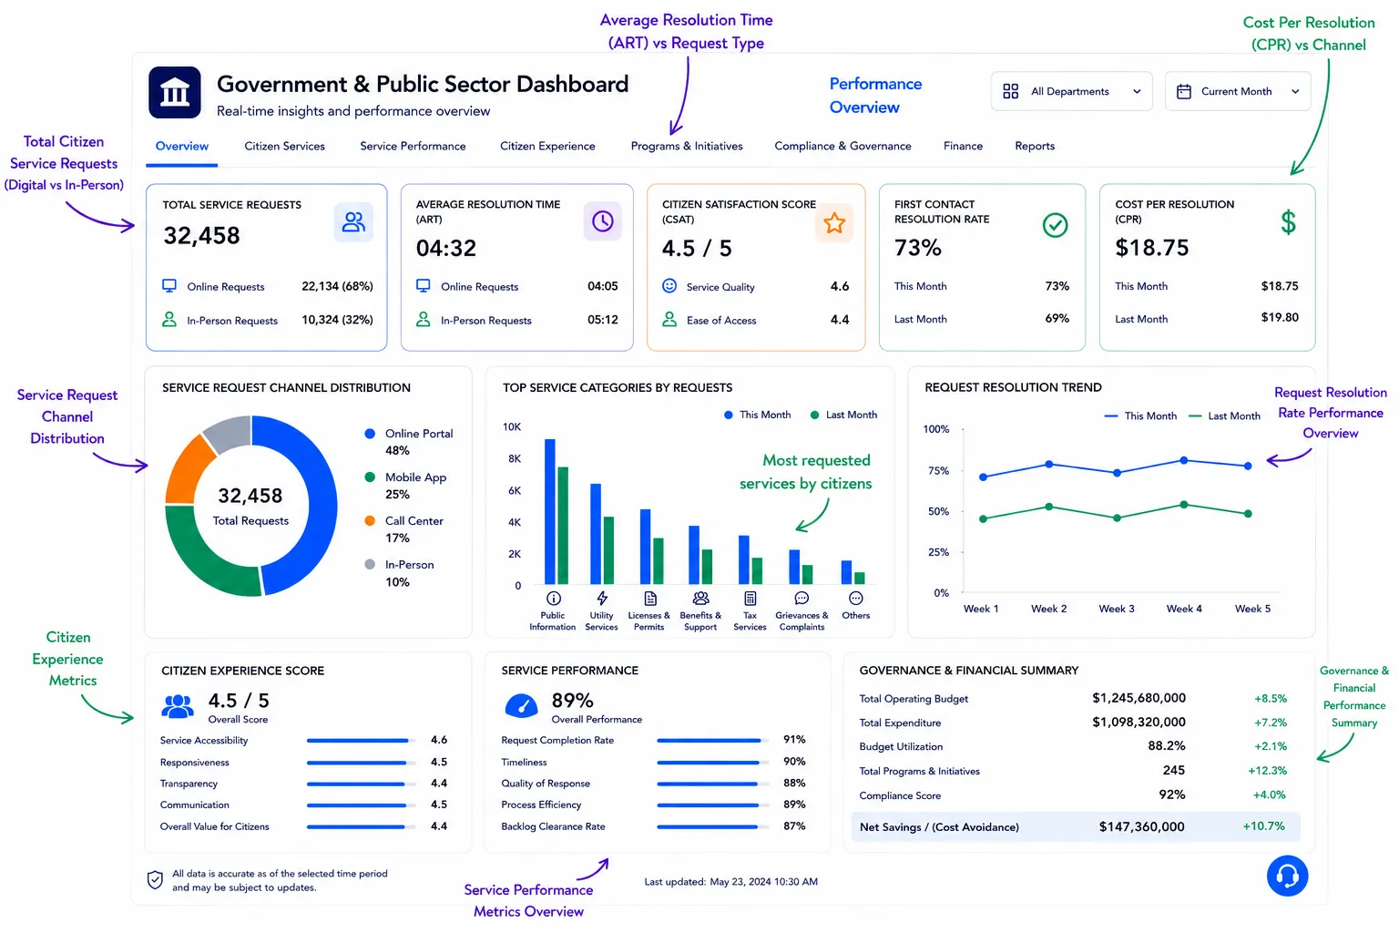Click person icon beside In-Person Requests 05:12
This screenshot has width=1399, height=933.
[424, 320]
